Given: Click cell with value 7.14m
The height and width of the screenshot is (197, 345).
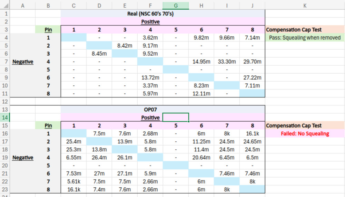Looking at the screenshot, I should (x=253, y=38).
